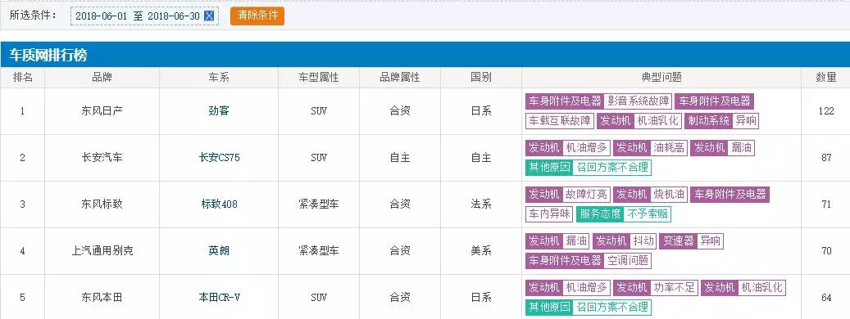Click the 品牌 column header
Viewport: 850px width, 319px height.
[x=102, y=78]
